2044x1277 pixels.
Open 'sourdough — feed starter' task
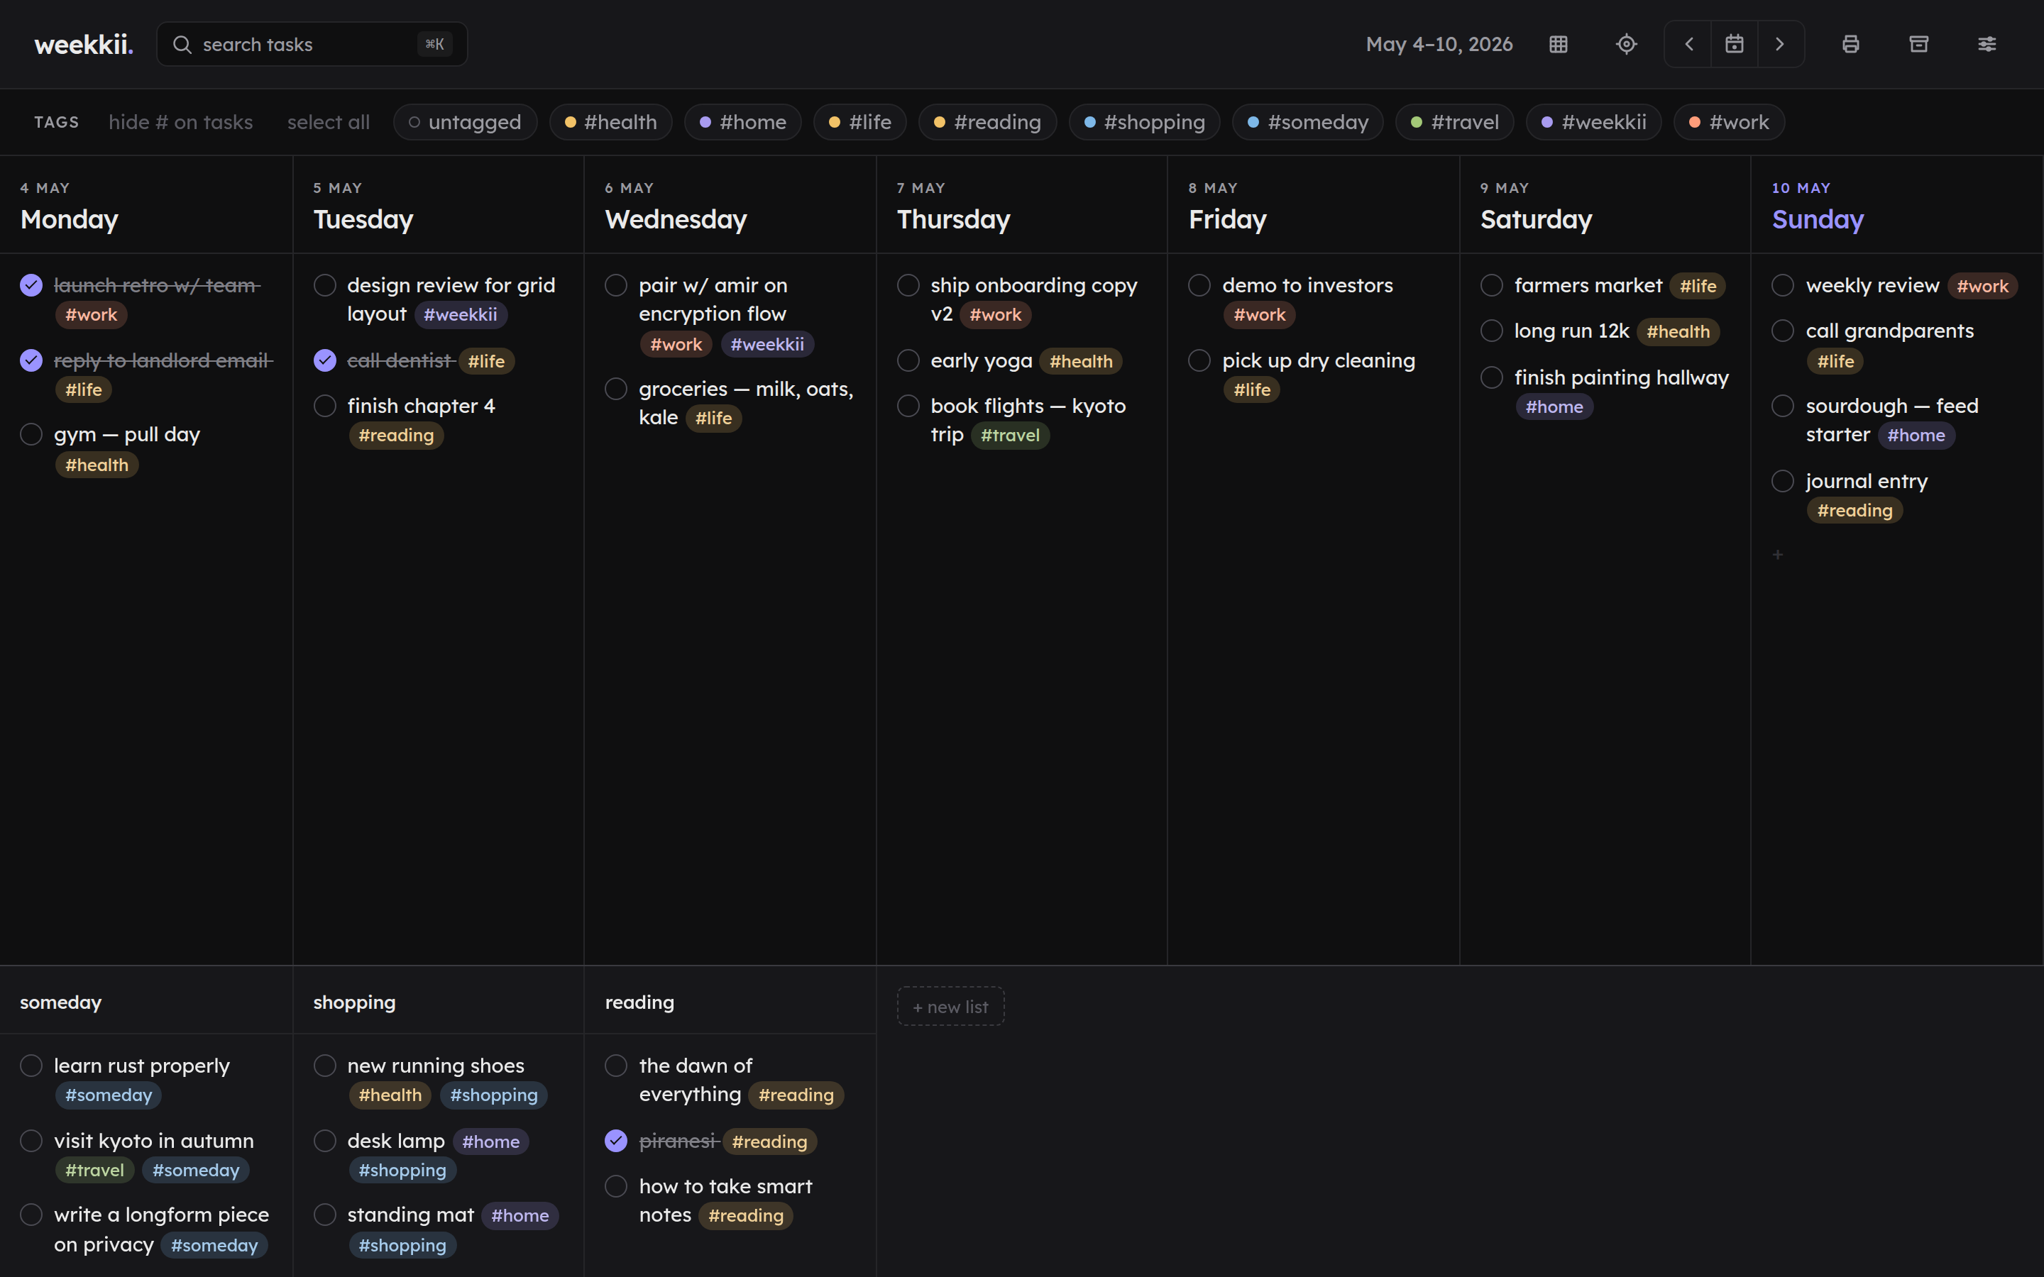click(x=1892, y=420)
